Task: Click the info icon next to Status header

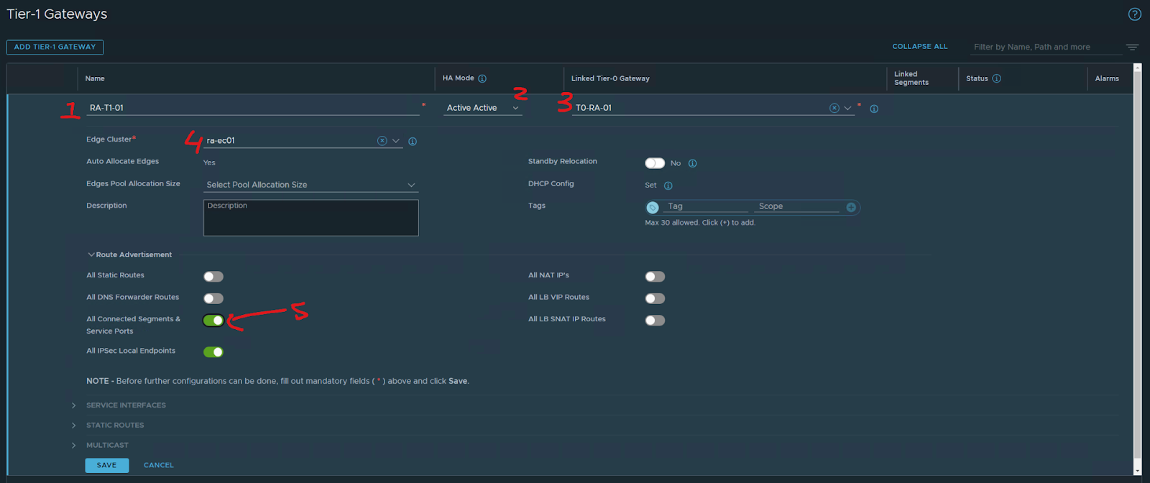Action: pos(996,78)
